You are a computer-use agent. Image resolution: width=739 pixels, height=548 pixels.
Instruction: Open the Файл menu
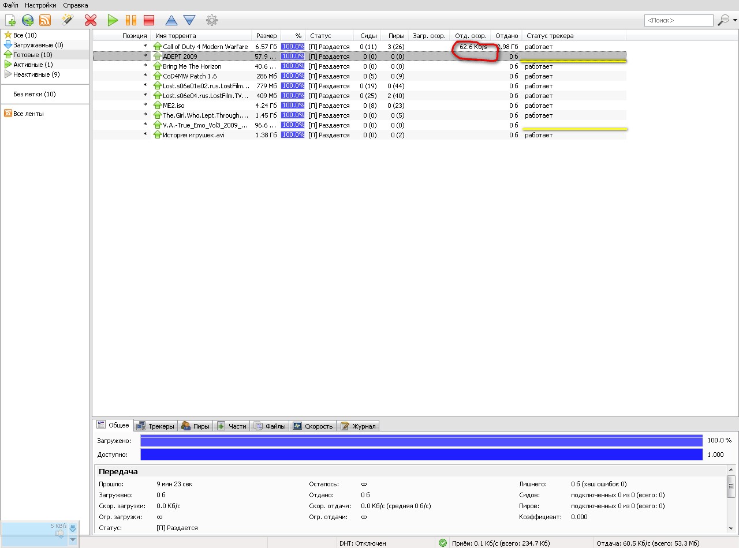[10, 5]
